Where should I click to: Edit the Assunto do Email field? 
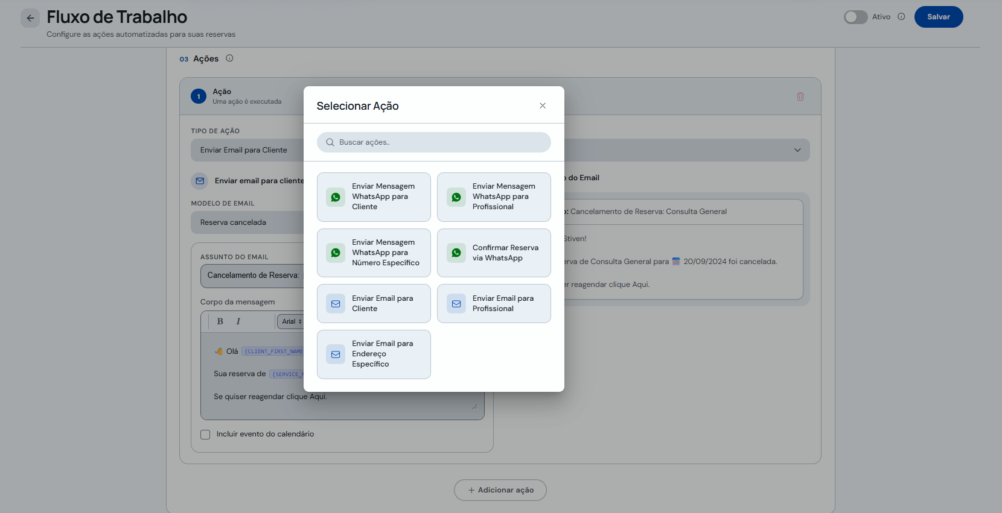pyautogui.click(x=252, y=275)
